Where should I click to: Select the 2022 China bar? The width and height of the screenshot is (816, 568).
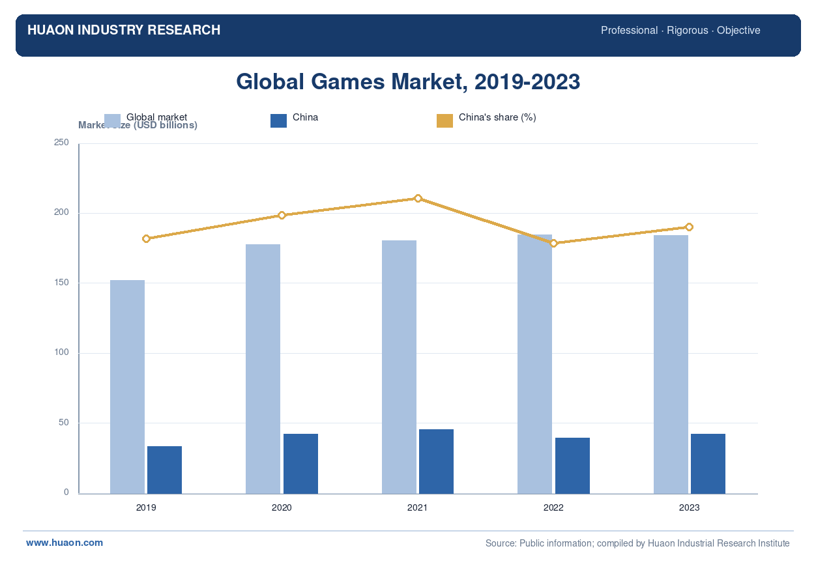(572, 466)
